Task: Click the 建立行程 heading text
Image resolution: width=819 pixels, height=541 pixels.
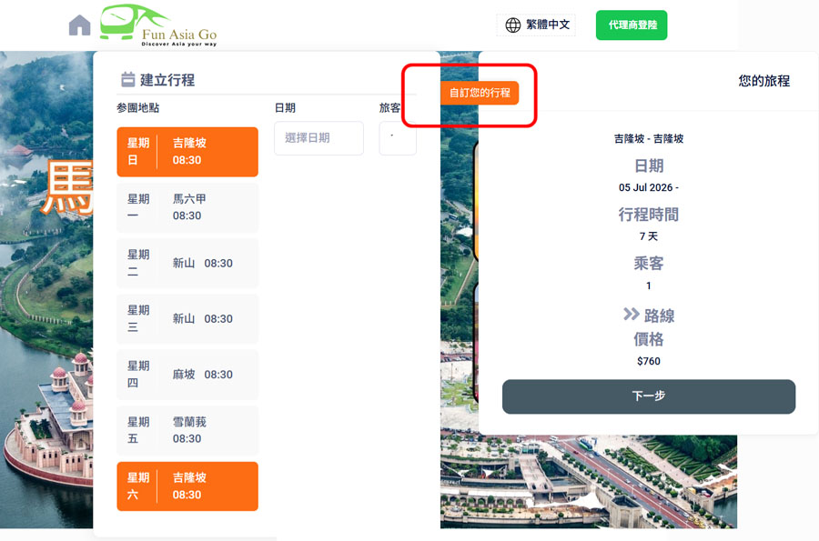Action: (167, 80)
